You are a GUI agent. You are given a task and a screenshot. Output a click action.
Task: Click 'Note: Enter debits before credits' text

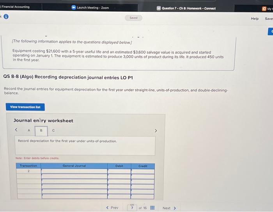tap(37, 158)
